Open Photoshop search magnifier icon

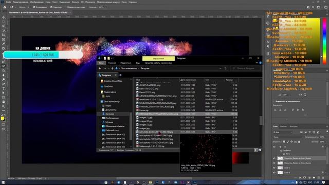tap(313, 7)
